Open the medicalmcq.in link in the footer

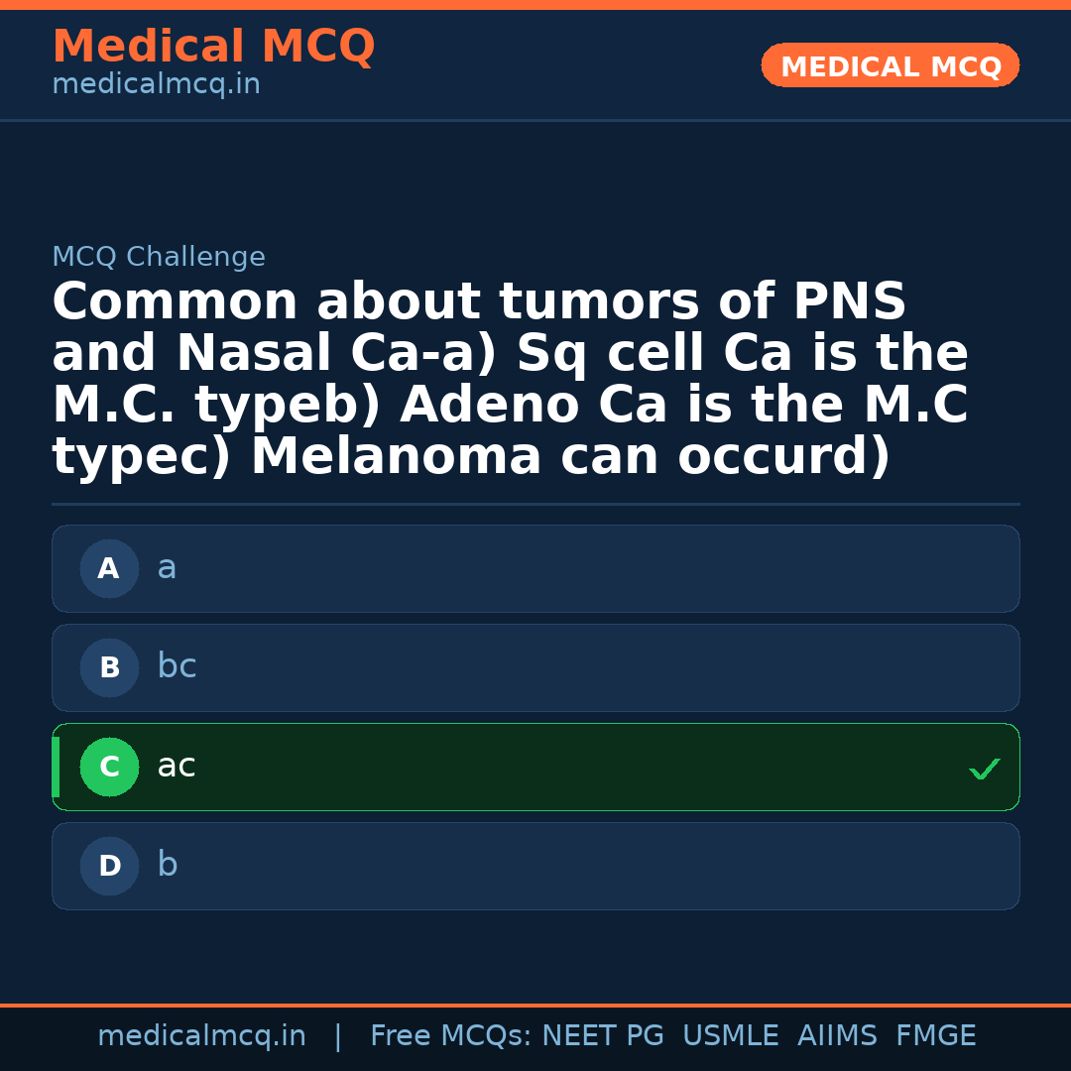point(201,1036)
